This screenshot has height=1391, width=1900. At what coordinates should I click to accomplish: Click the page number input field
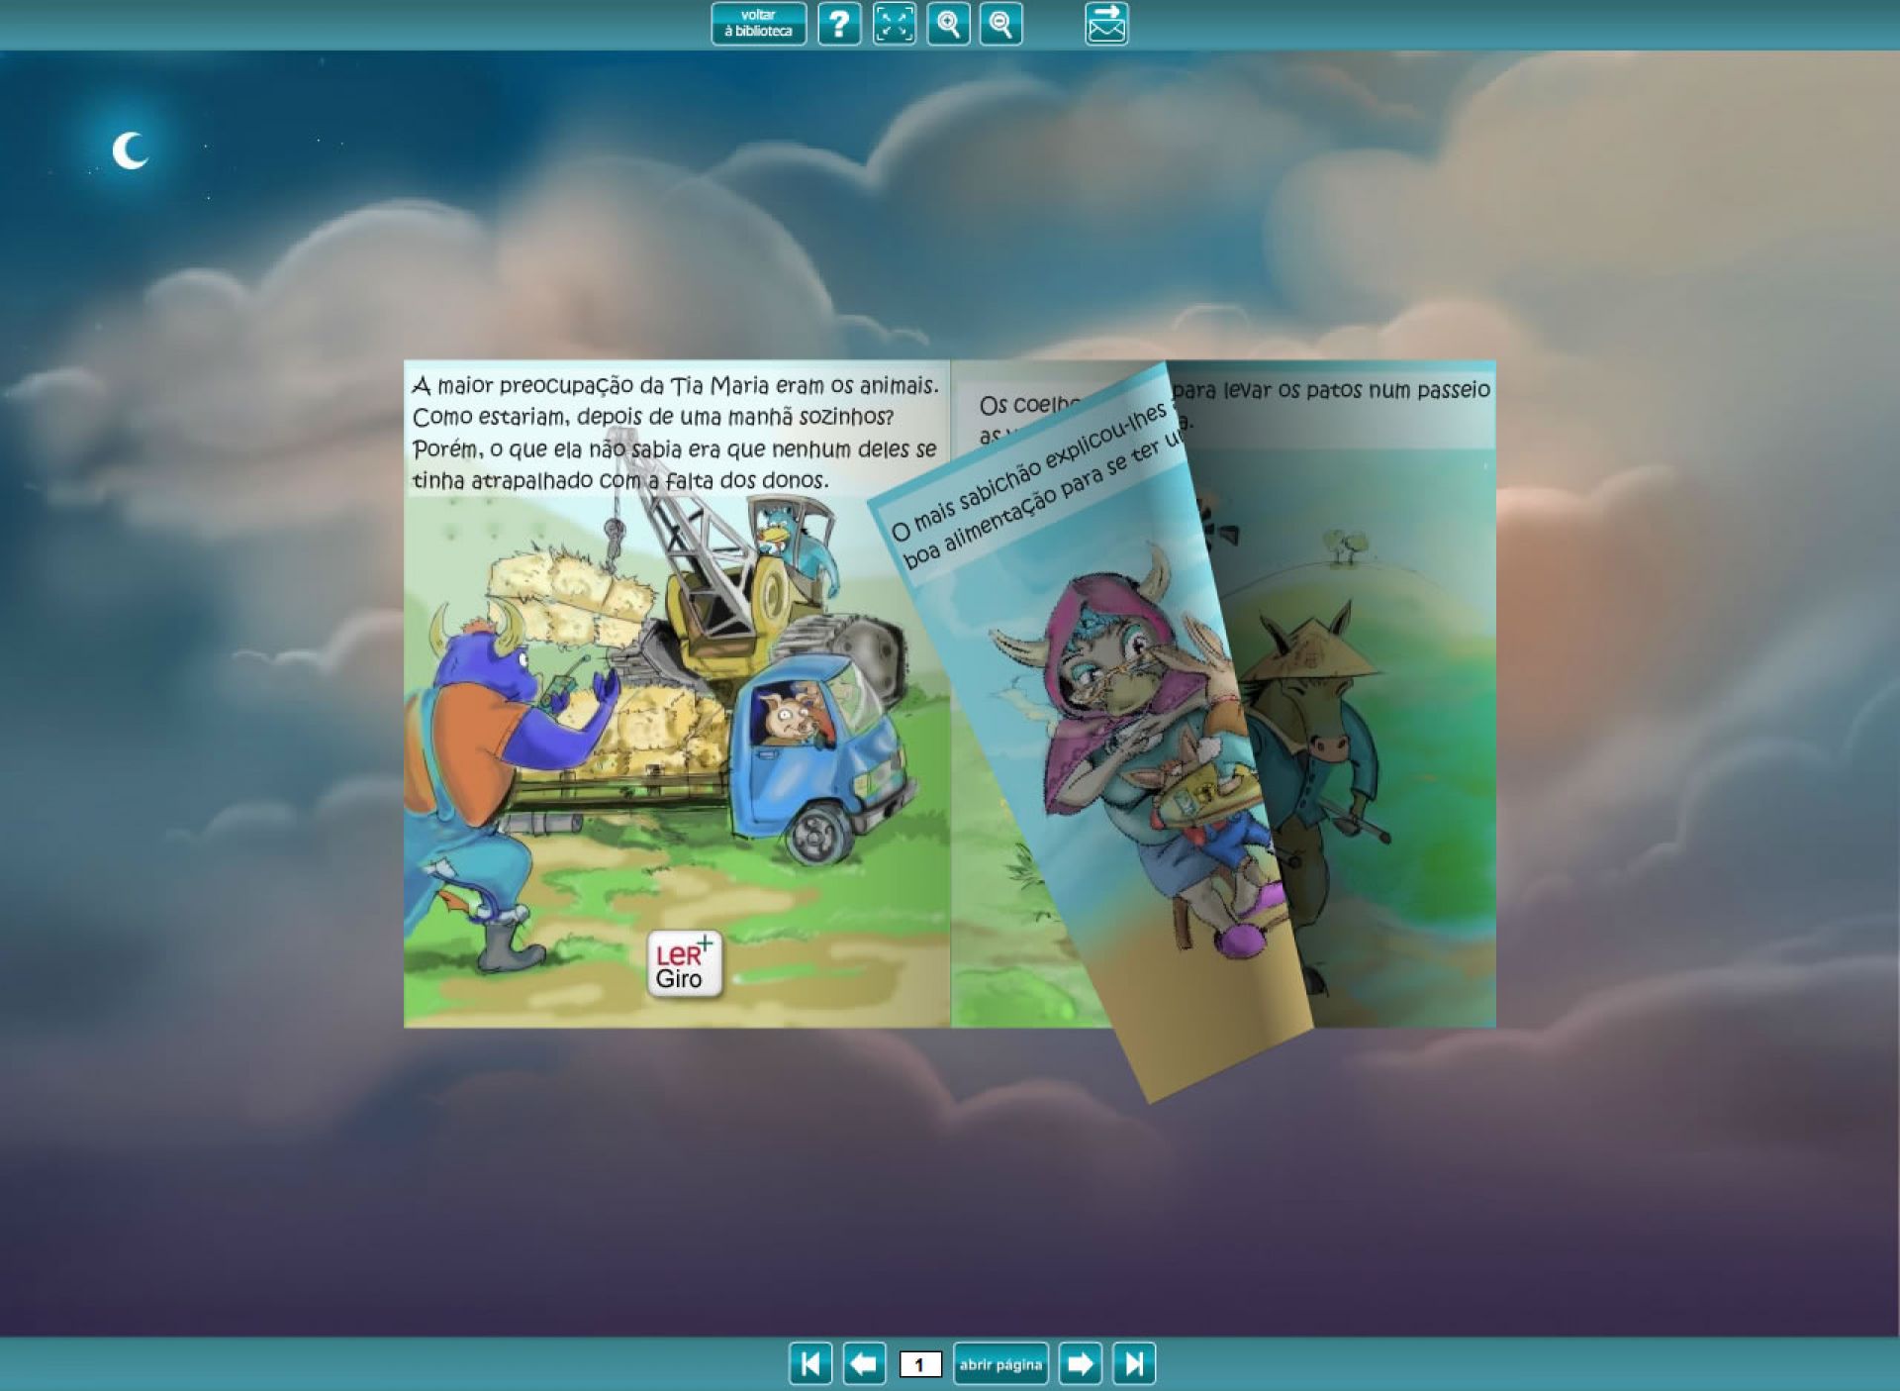coord(919,1365)
